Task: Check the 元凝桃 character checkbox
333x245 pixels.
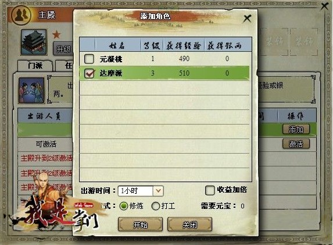Action: tap(89, 59)
